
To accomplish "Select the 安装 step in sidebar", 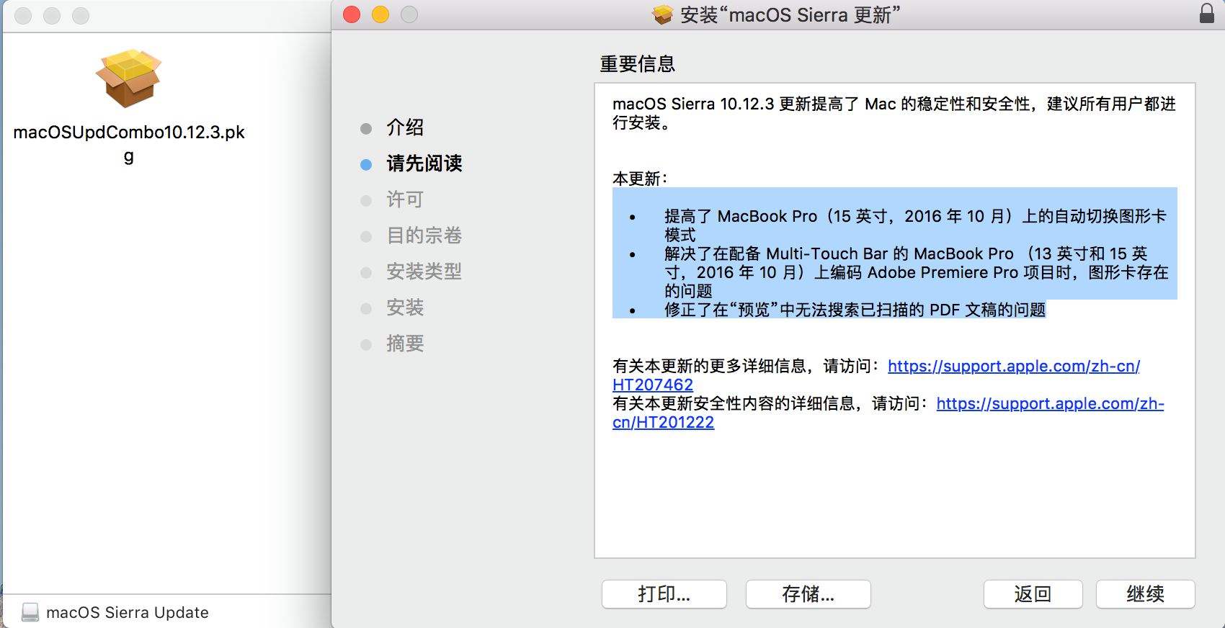I will pyautogui.click(x=405, y=308).
